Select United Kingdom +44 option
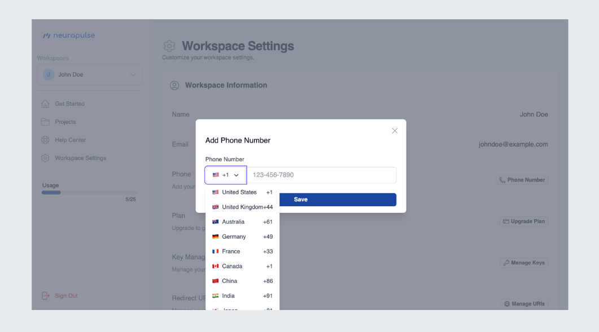Image resolution: width=599 pixels, height=332 pixels. [x=242, y=207]
